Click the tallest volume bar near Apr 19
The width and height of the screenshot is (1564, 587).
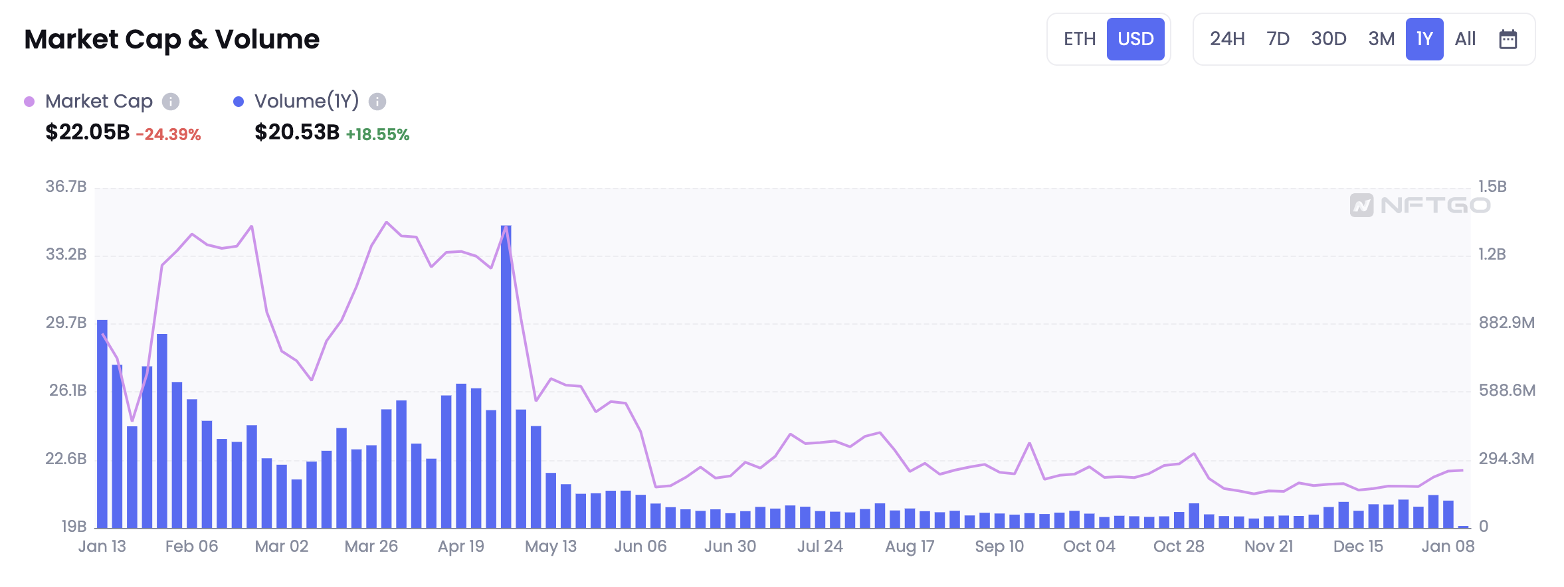pyautogui.click(x=506, y=378)
